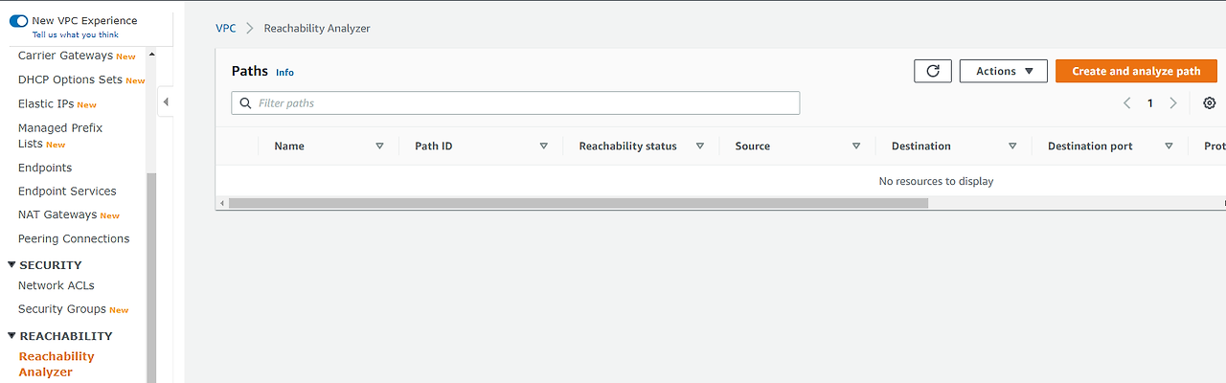The width and height of the screenshot is (1226, 383).
Task: Refresh the Paths list
Action: coord(933,71)
